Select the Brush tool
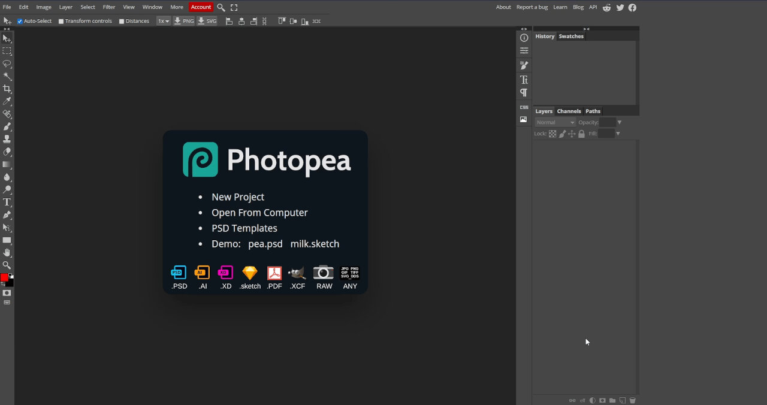Image resolution: width=767 pixels, height=405 pixels. (7, 126)
